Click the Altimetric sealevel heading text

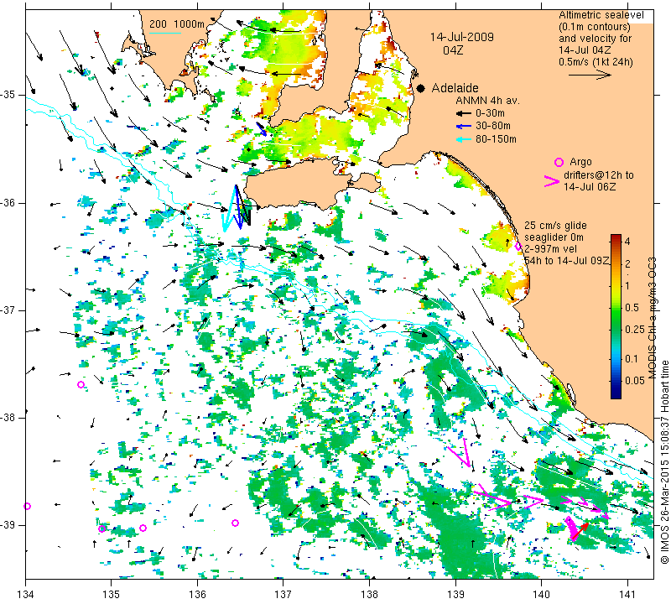(x=601, y=15)
